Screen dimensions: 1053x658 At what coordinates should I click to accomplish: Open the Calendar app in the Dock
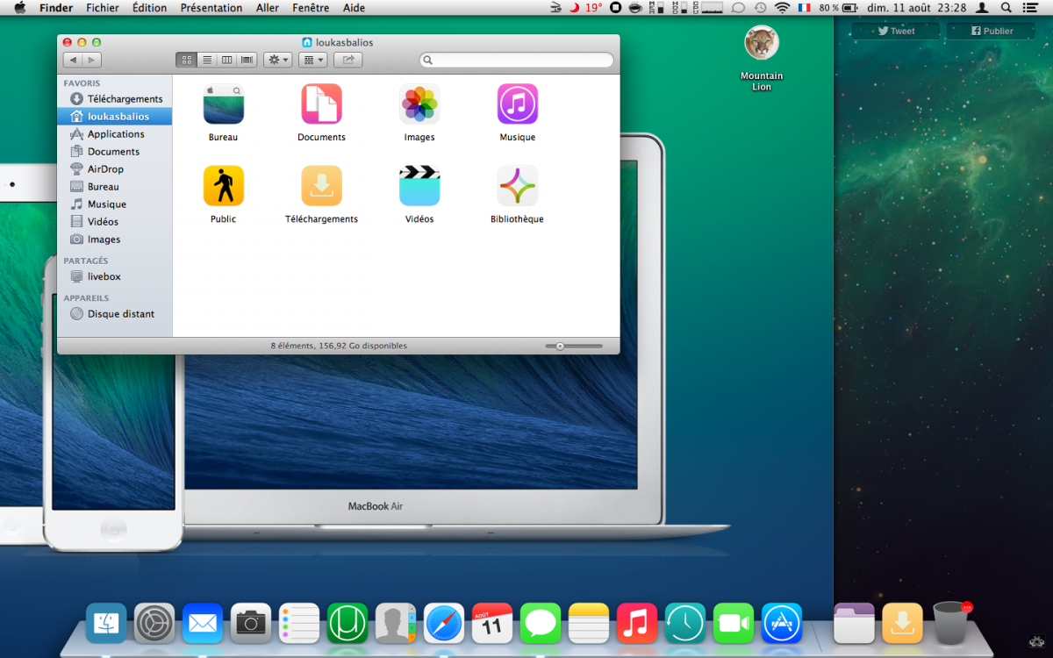[492, 624]
